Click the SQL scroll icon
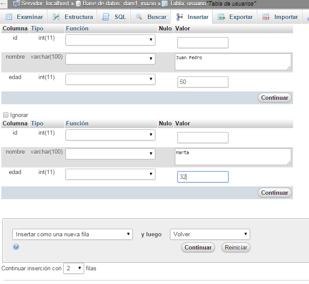The width and height of the screenshot is (309, 284). tap(106, 17)
